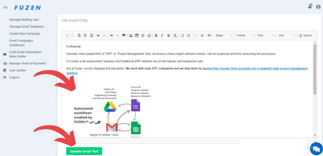323x156 pixels.
Task: Toggle strikethrough formatting
Action: point(168,36)
